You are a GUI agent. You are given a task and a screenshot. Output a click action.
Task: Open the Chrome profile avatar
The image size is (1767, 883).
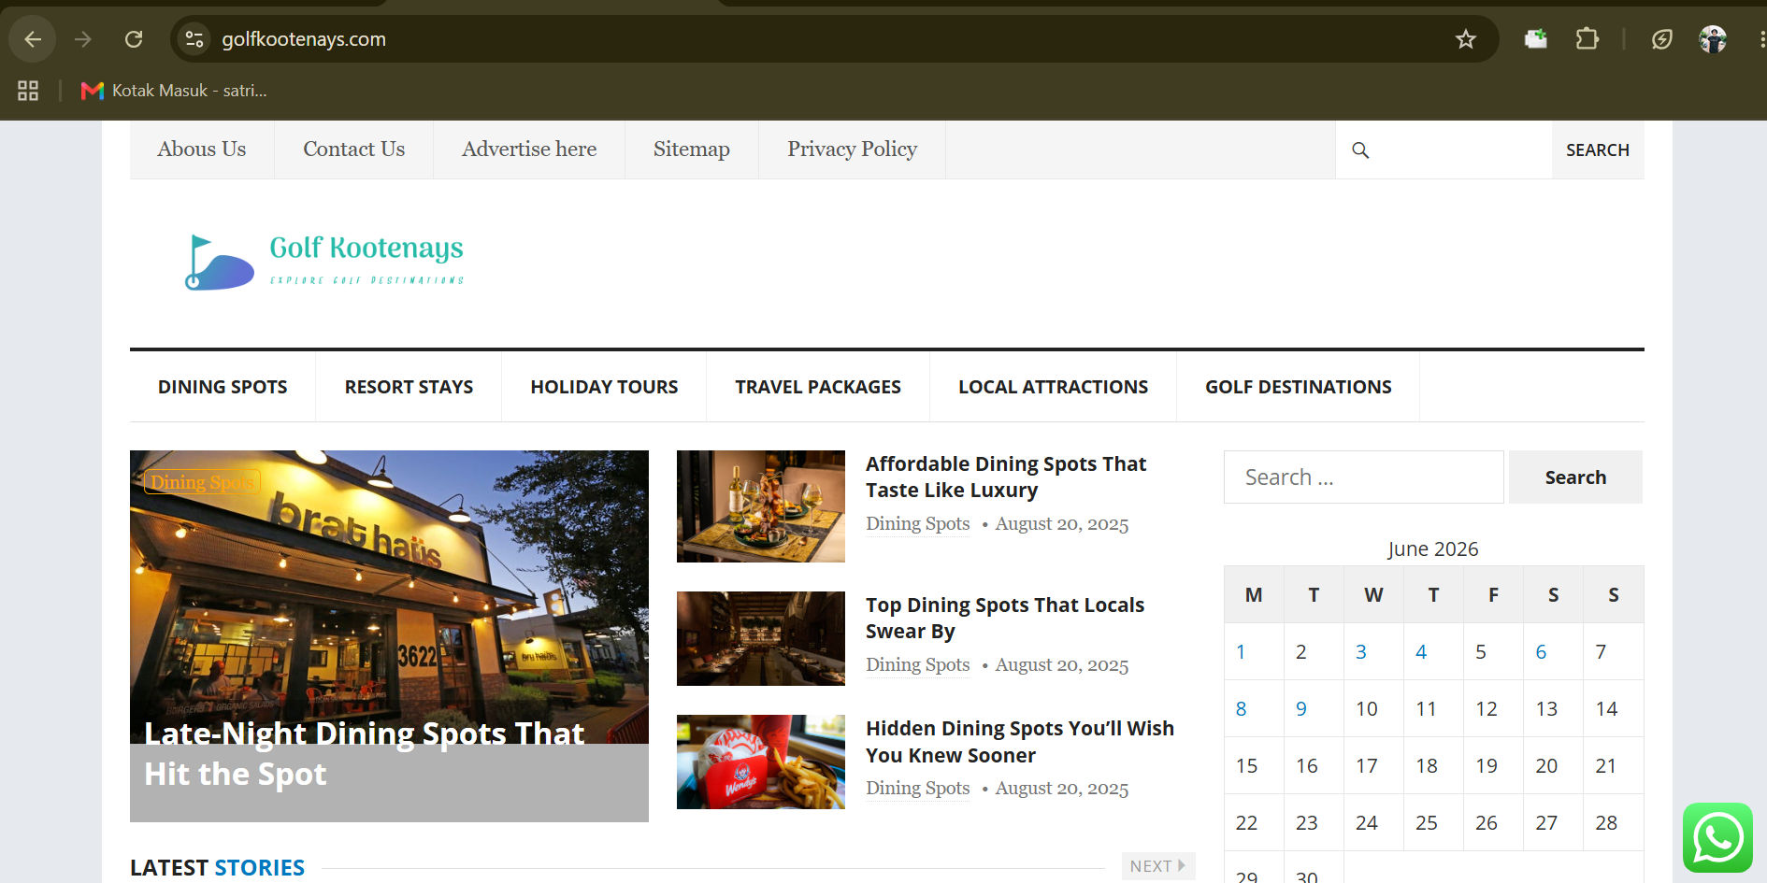tap(1713, 39)
